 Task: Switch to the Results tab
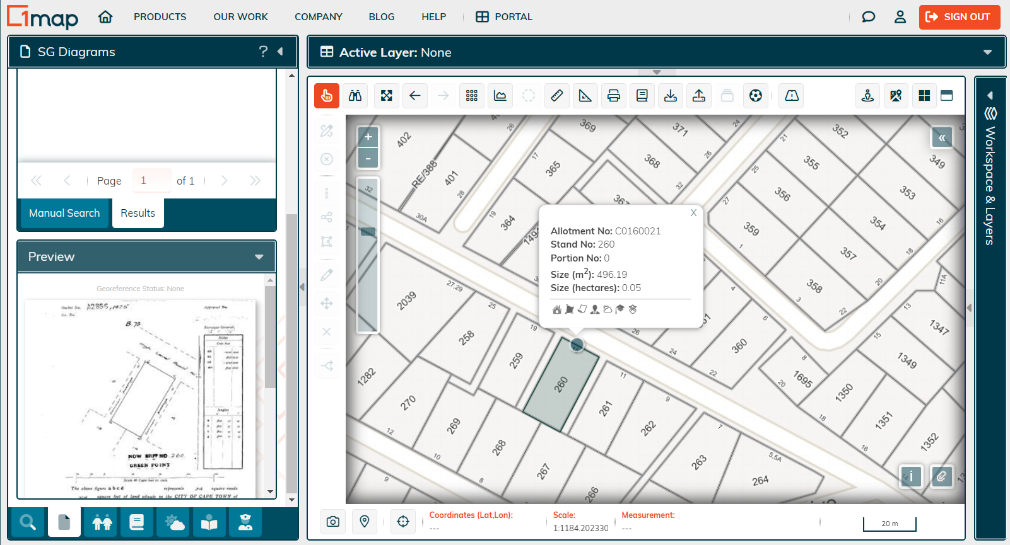(x=138, y=213)
